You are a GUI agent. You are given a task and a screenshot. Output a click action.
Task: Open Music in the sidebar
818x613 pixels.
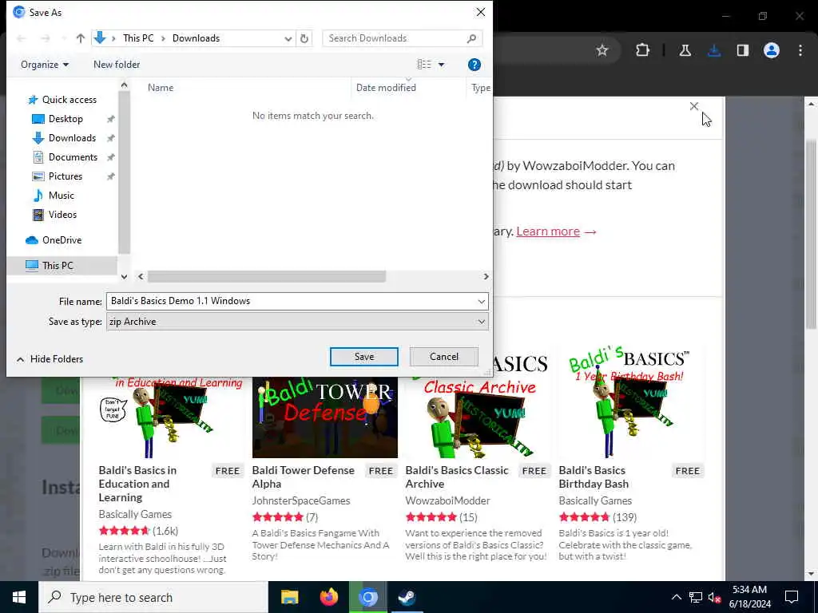click(61, 196)
